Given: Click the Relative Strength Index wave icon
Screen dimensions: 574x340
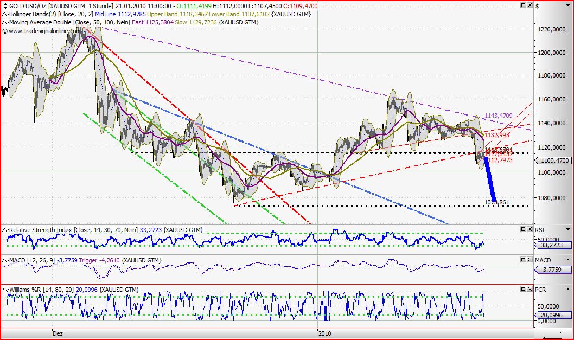Looking at the screenshot, I should (4, 229).
